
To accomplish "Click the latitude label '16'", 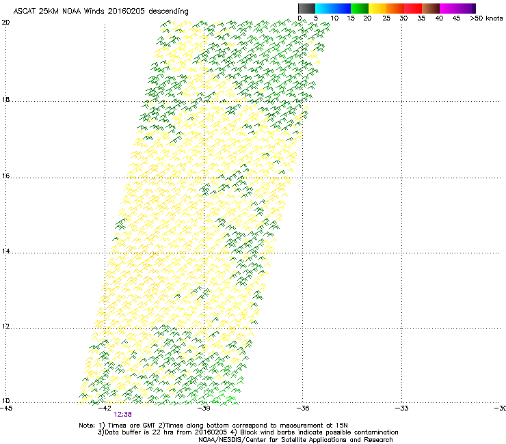I will pos(5,176).
